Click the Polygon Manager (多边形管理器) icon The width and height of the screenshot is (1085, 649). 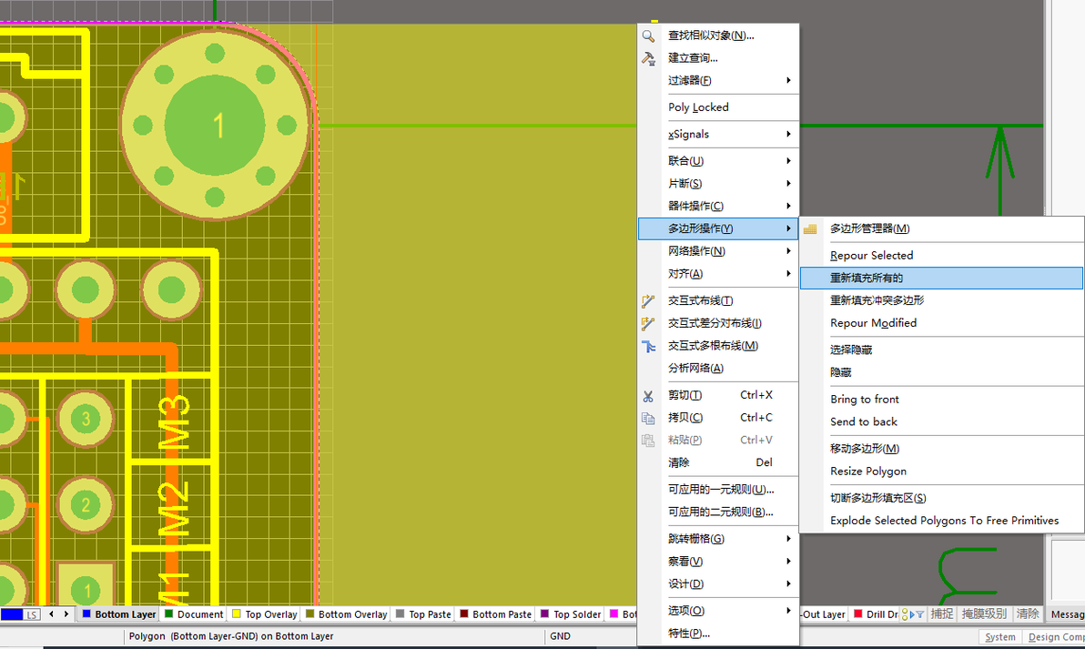(x=810, y=229)
